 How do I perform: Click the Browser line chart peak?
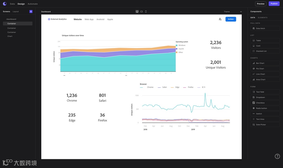click(x=205, y=93)
